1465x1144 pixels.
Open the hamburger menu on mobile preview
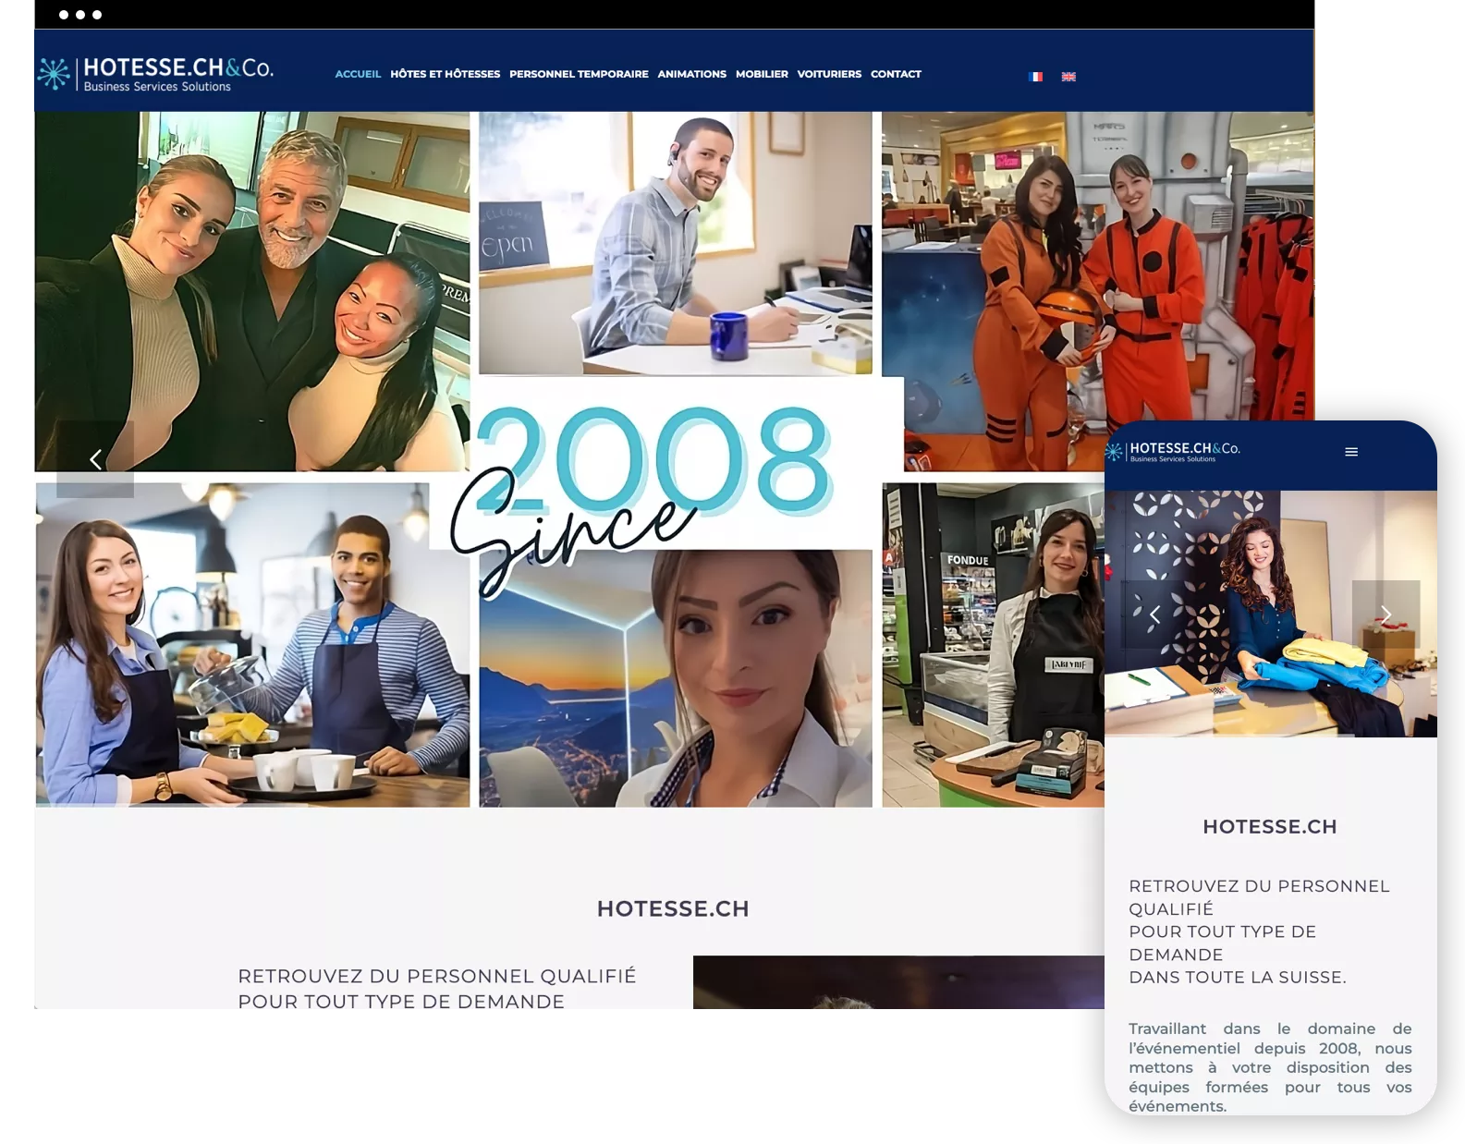pyautogui.click(x=1351, y=452)
